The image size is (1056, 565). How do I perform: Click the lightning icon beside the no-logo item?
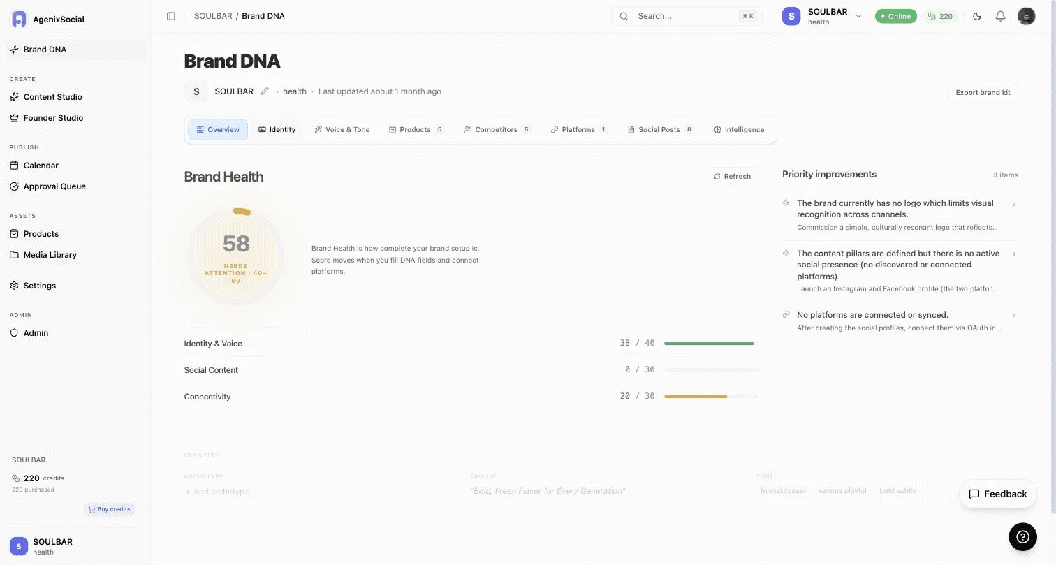tap(786, 203)
